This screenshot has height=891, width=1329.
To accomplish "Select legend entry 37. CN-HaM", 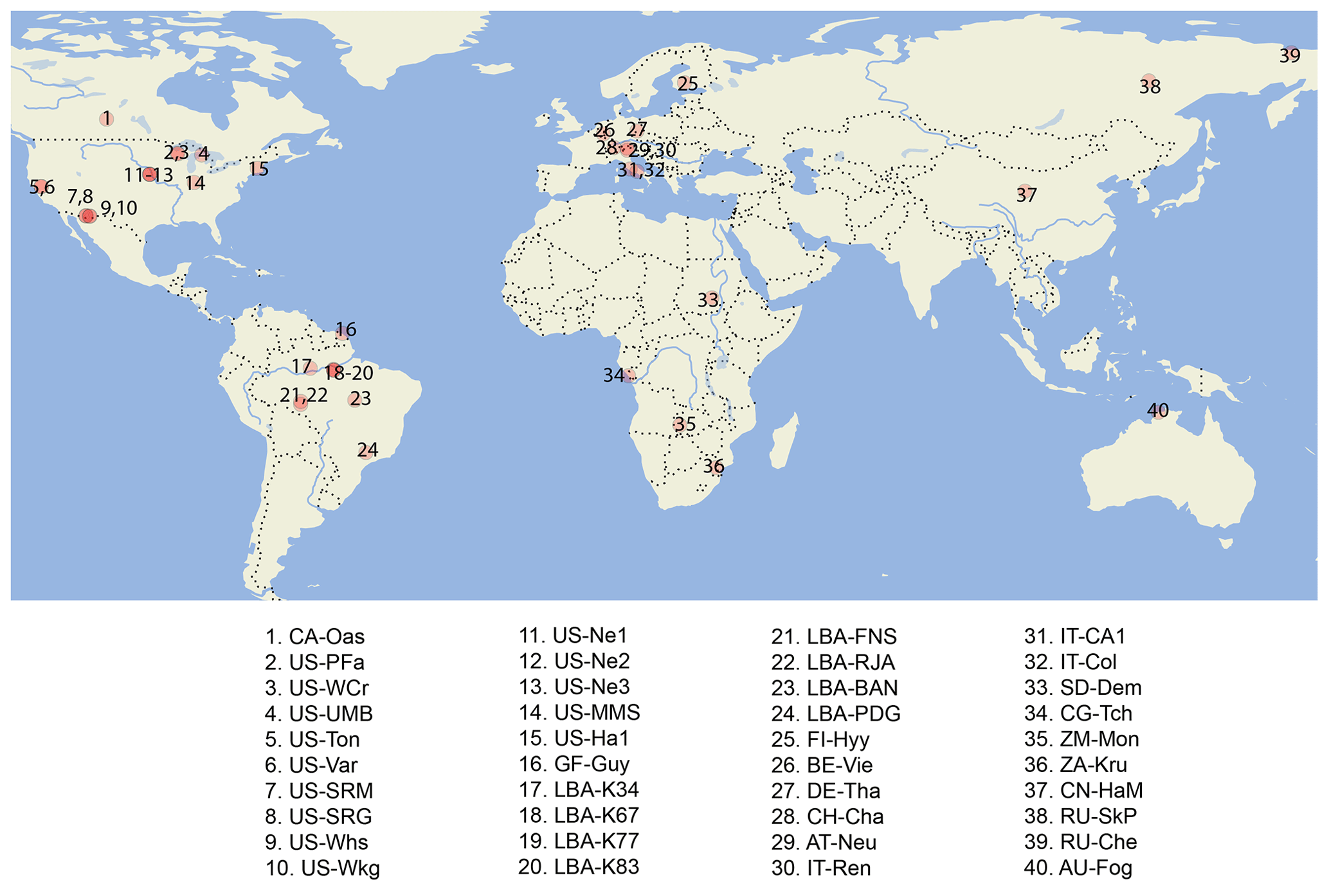I will (x=1083, y=790).
